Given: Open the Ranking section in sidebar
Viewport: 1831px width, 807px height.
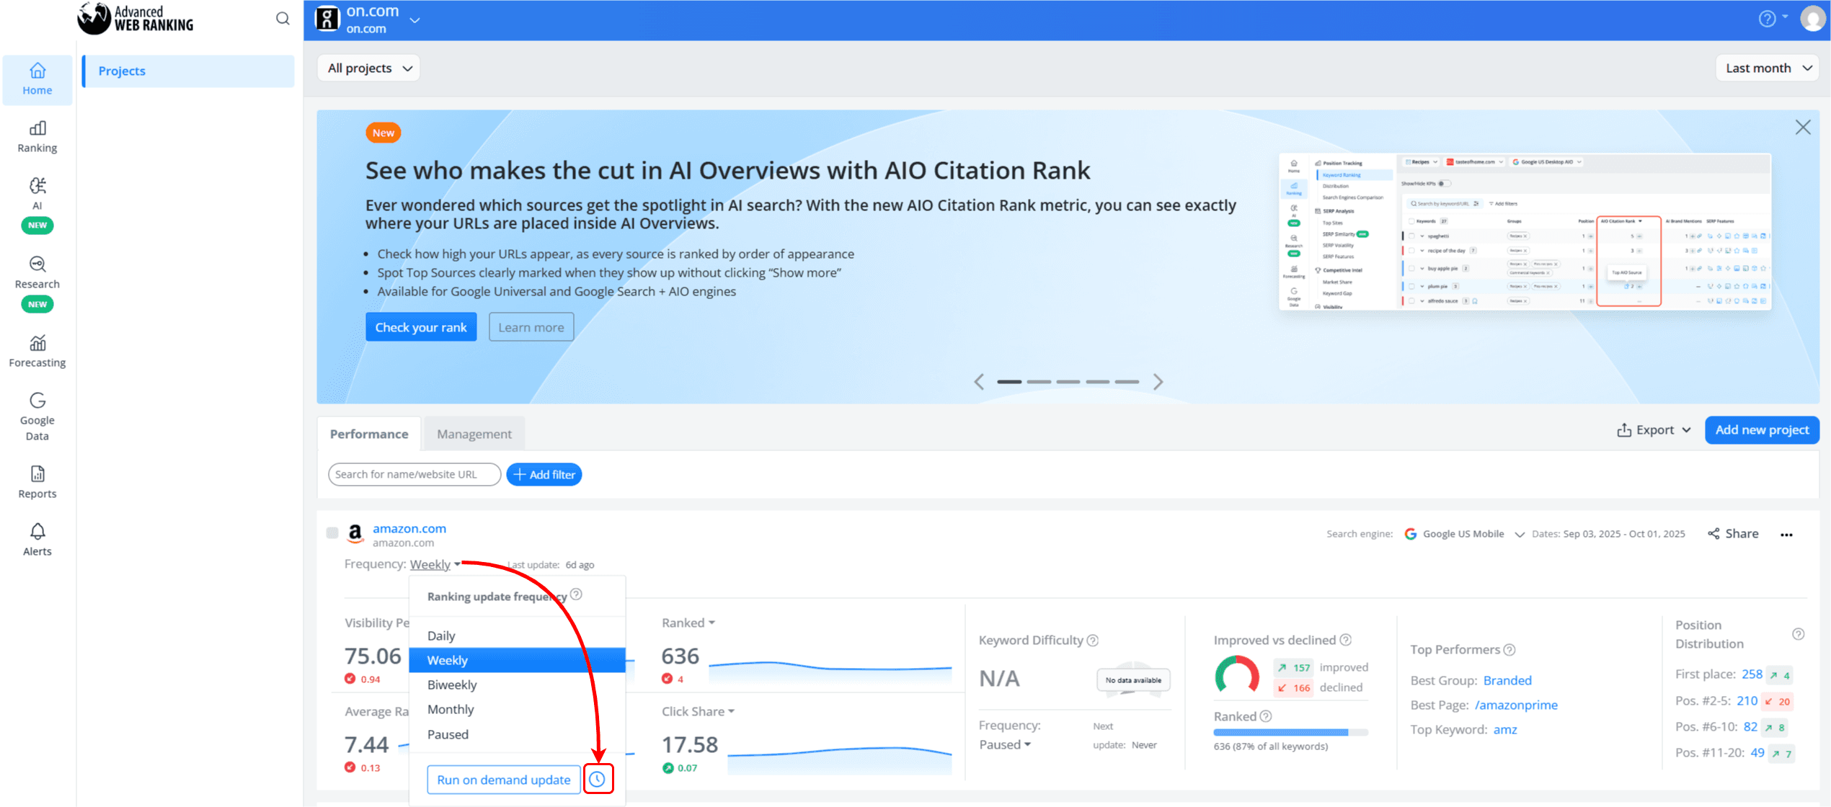Looking at the screenshot, I should point(37,137).
